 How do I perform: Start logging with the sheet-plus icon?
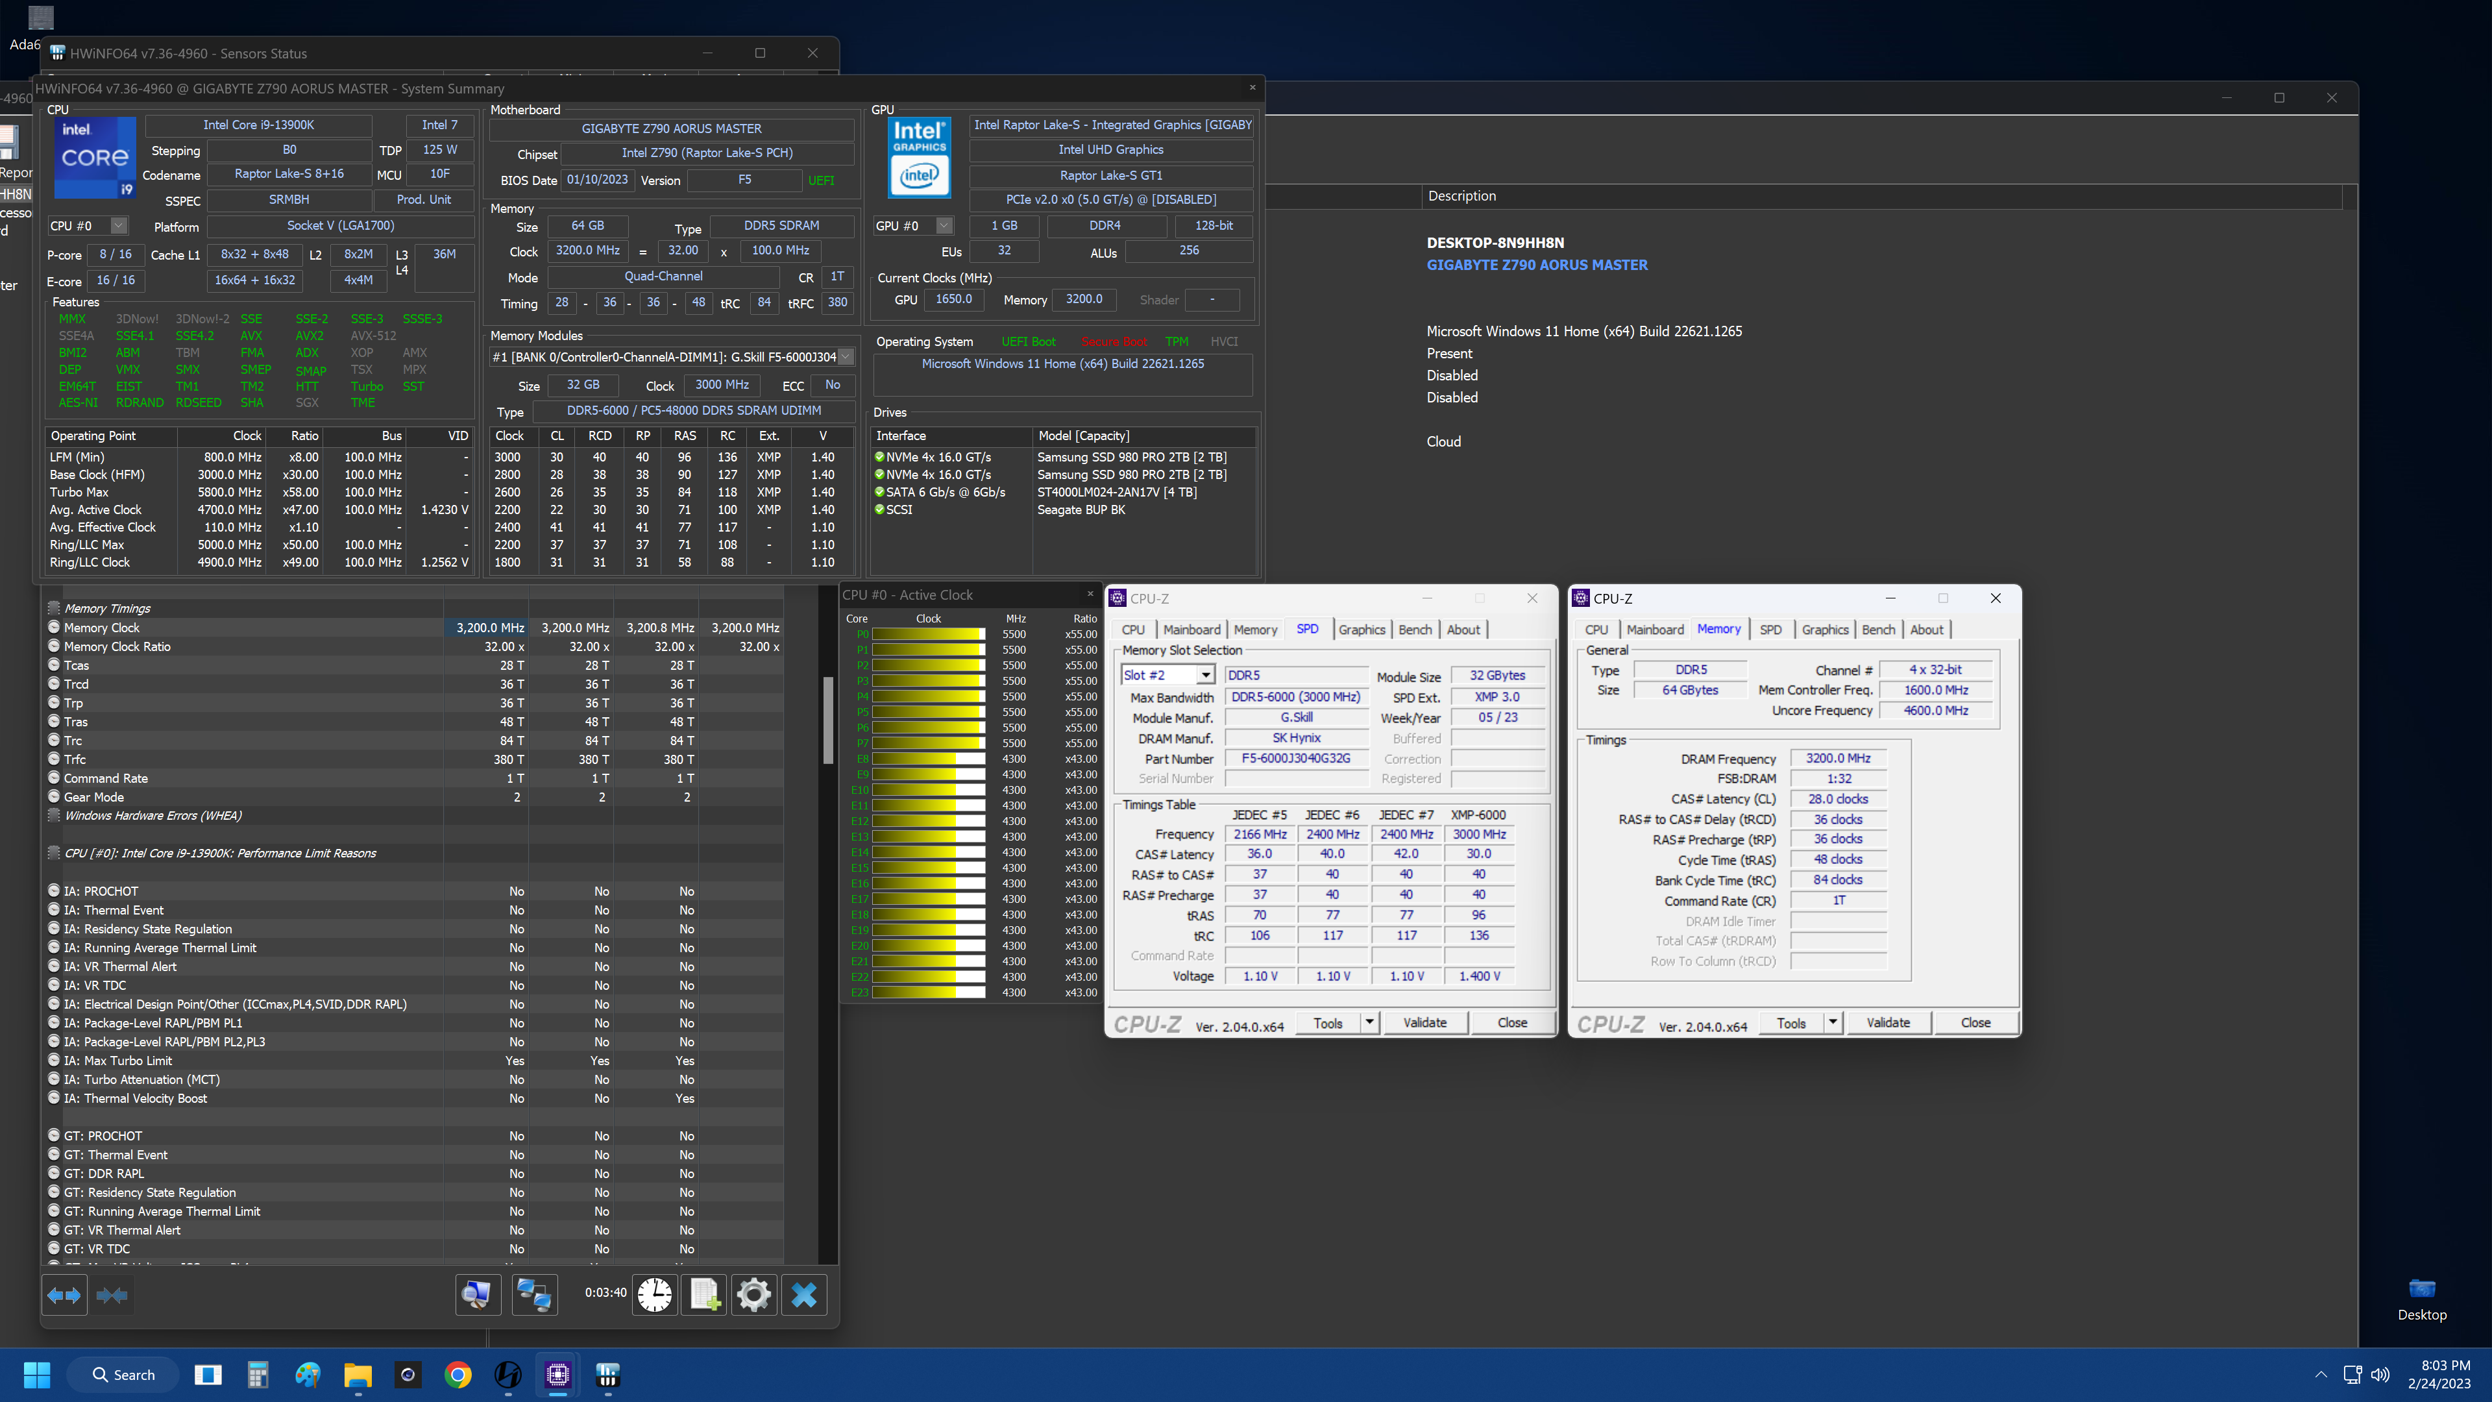click(x=704, y=1295)
